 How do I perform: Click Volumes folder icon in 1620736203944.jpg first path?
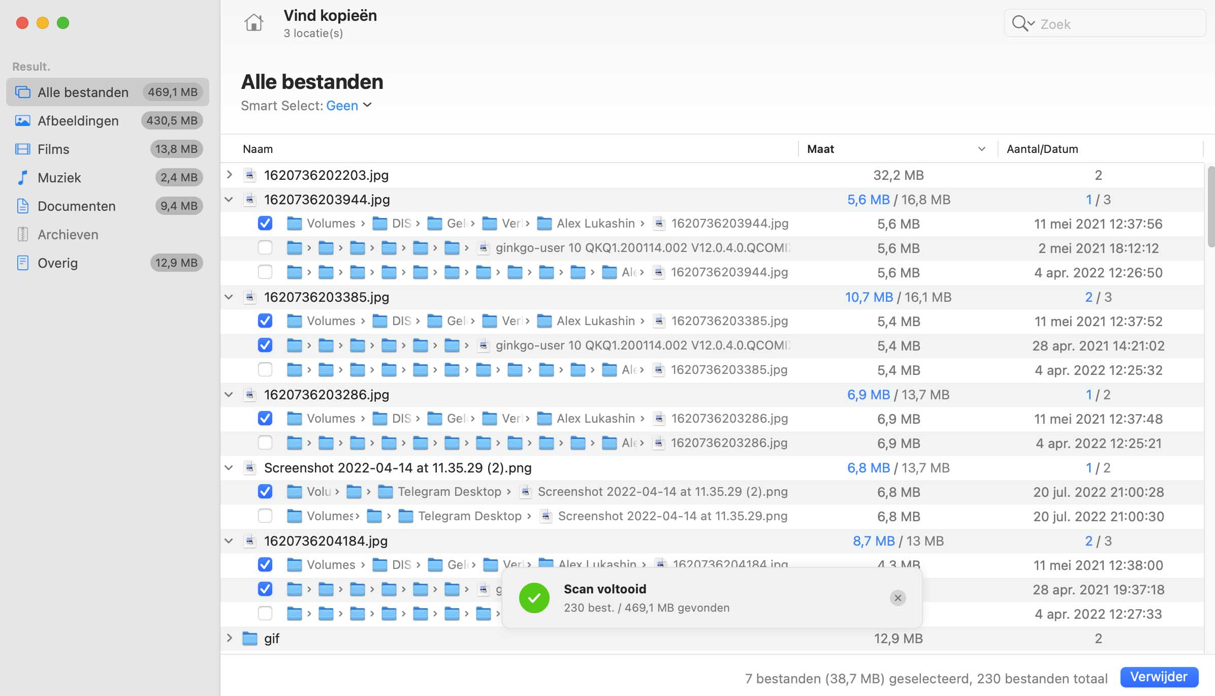point(294,224)
